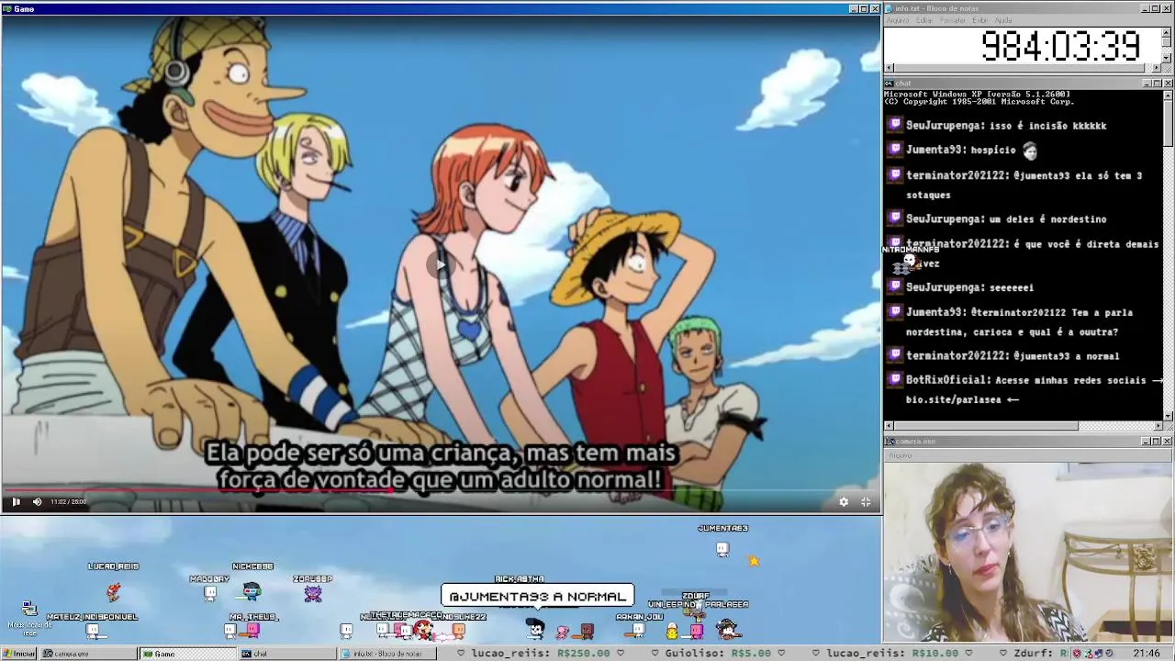Click the LUCAO_REIIS avatar on stream overlay
The width and height of the screenshot is (1175, 661).
click(x=113, y=591)
